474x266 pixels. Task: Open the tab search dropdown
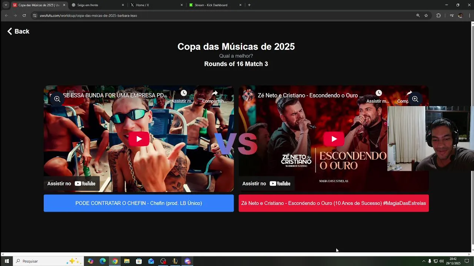[x=6, y=5]
